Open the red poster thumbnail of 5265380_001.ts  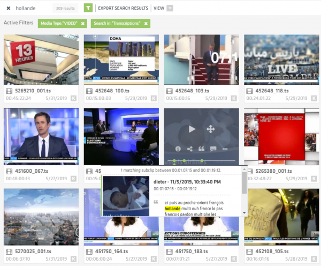[x=281, y=137]
